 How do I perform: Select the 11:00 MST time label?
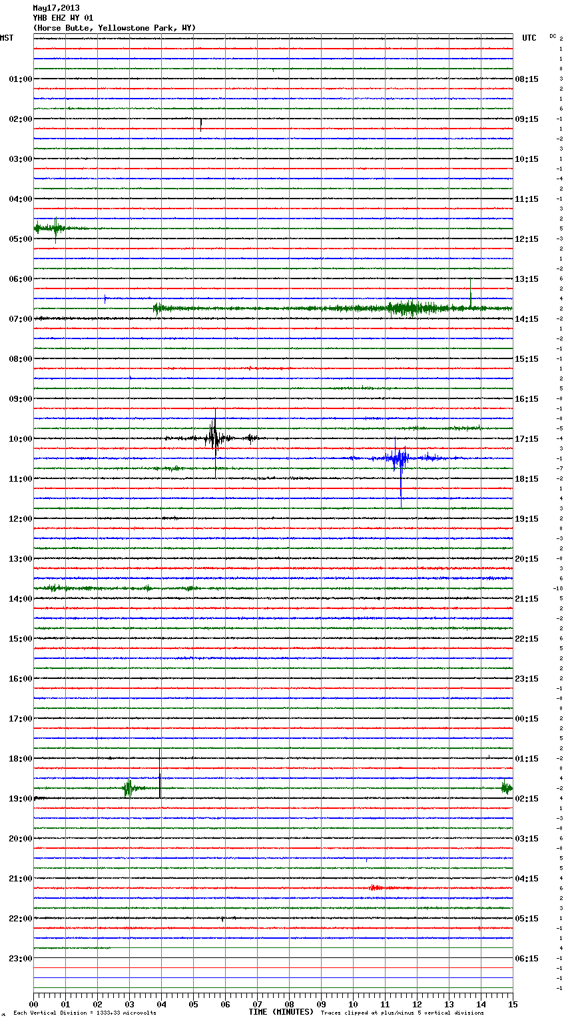(21, 479)
